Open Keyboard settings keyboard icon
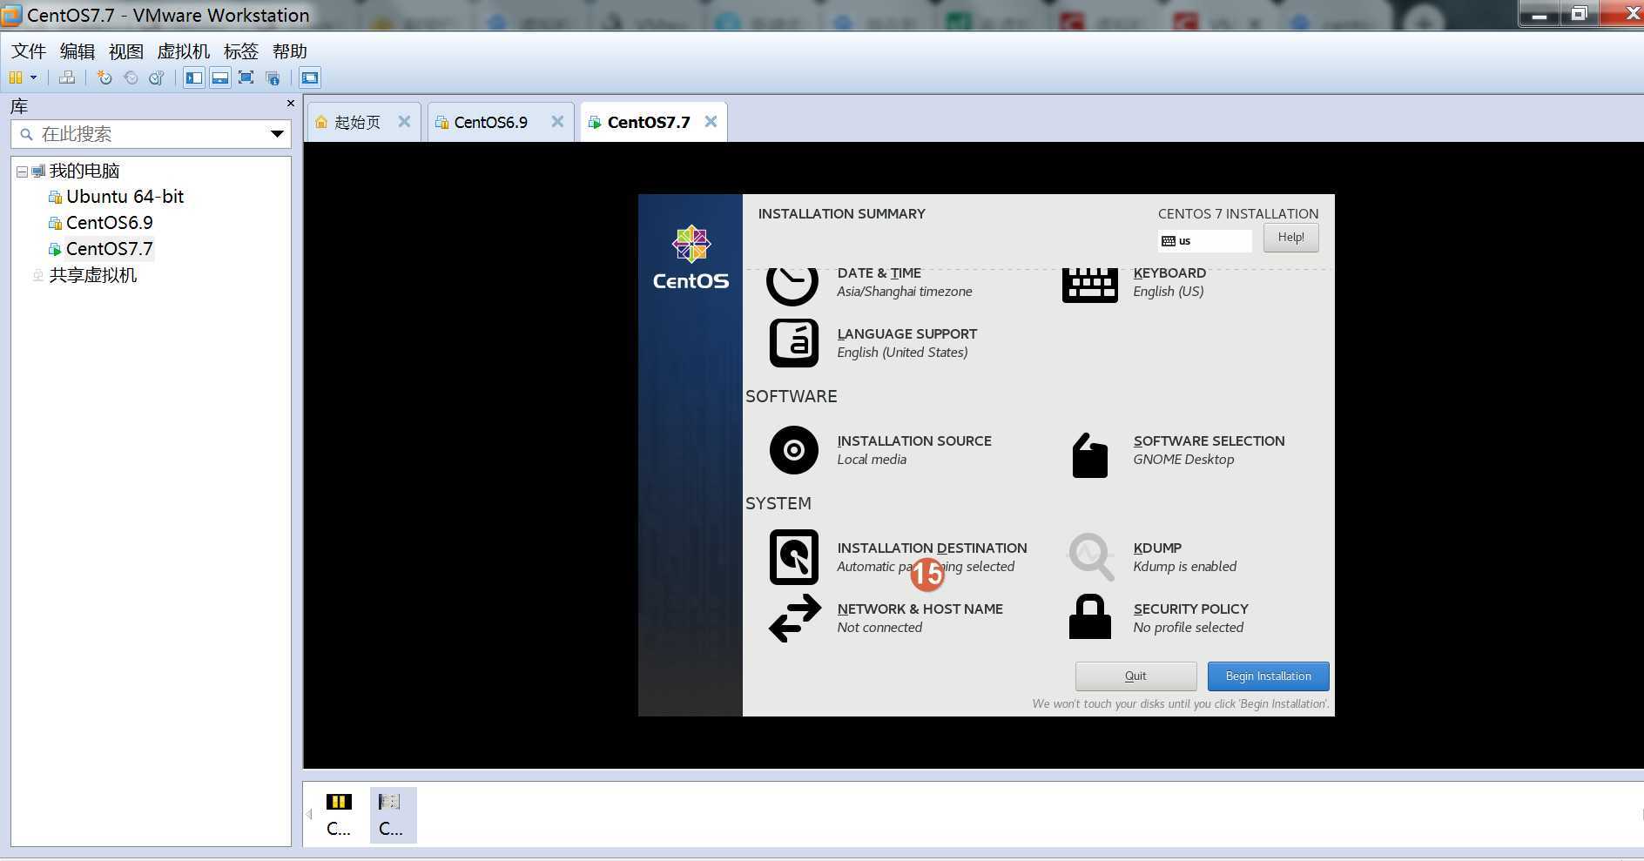1644x861 pixels. tap(1089, 286)
